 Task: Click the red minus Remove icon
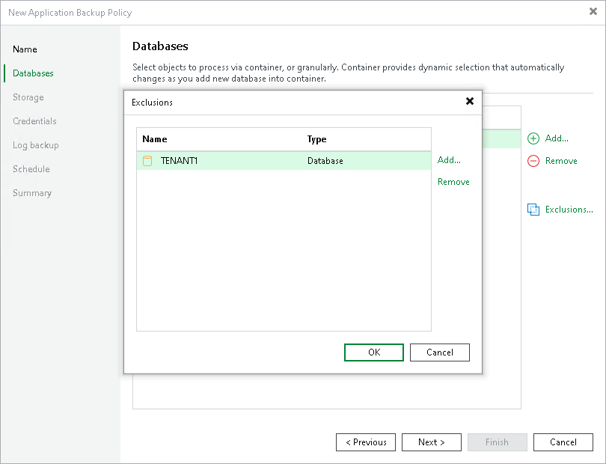click(533, 161)
